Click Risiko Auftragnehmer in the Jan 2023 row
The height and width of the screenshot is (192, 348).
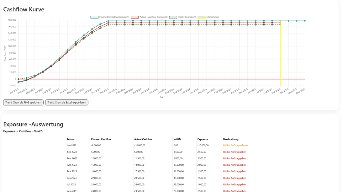point(235,145)
